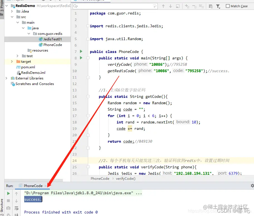Unselect occurrence icon in find toolbar
This screenshot has width=254, height=216.
(194, 6)
